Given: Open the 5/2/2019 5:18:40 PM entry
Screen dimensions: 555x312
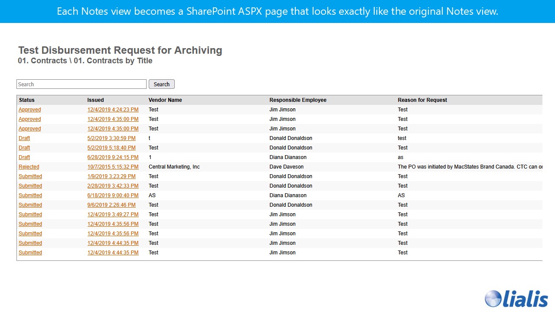Looking at the screenshot, I should [111, 148].
